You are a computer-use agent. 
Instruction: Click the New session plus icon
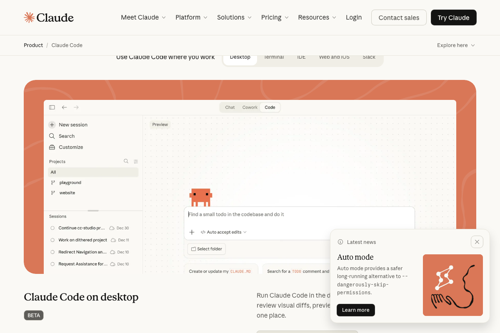pyautogui.click(x=52, y=124)
